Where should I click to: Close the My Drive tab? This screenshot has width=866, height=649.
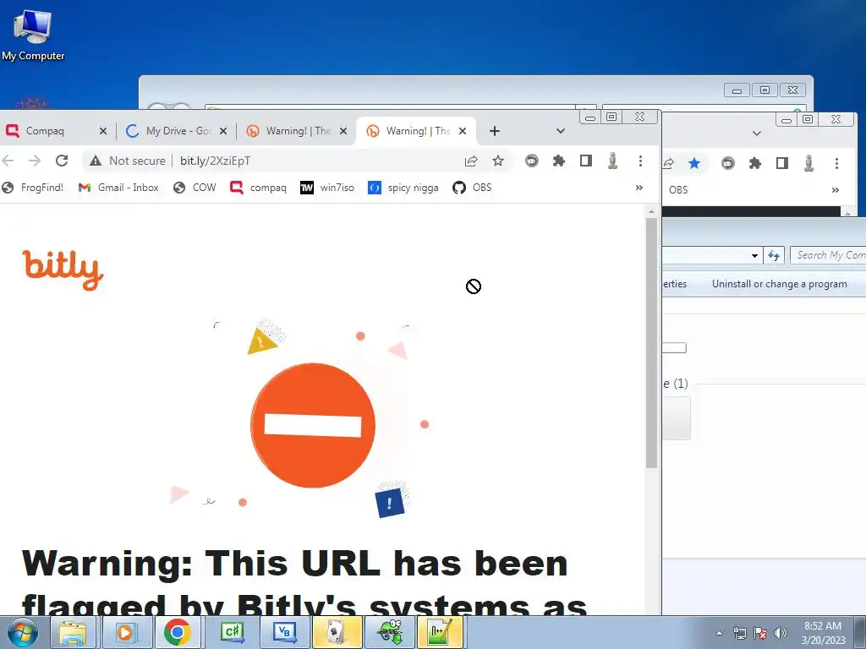pos(223,131)
